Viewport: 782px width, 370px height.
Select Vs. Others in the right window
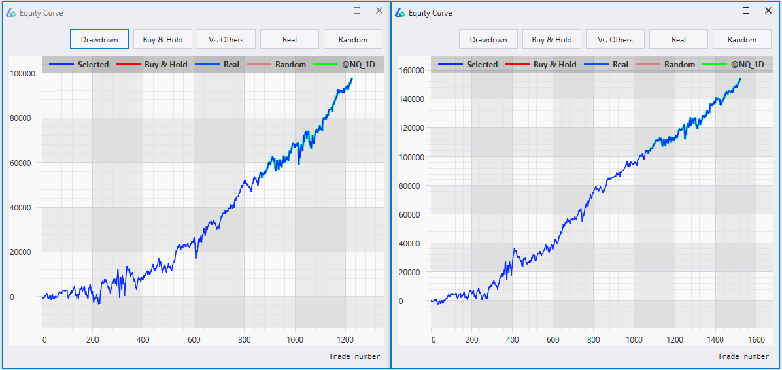point(615,40)
